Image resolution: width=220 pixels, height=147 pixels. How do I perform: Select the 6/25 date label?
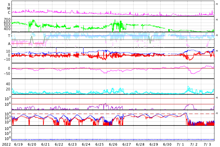pyautogui.click(x=100, y=145)
